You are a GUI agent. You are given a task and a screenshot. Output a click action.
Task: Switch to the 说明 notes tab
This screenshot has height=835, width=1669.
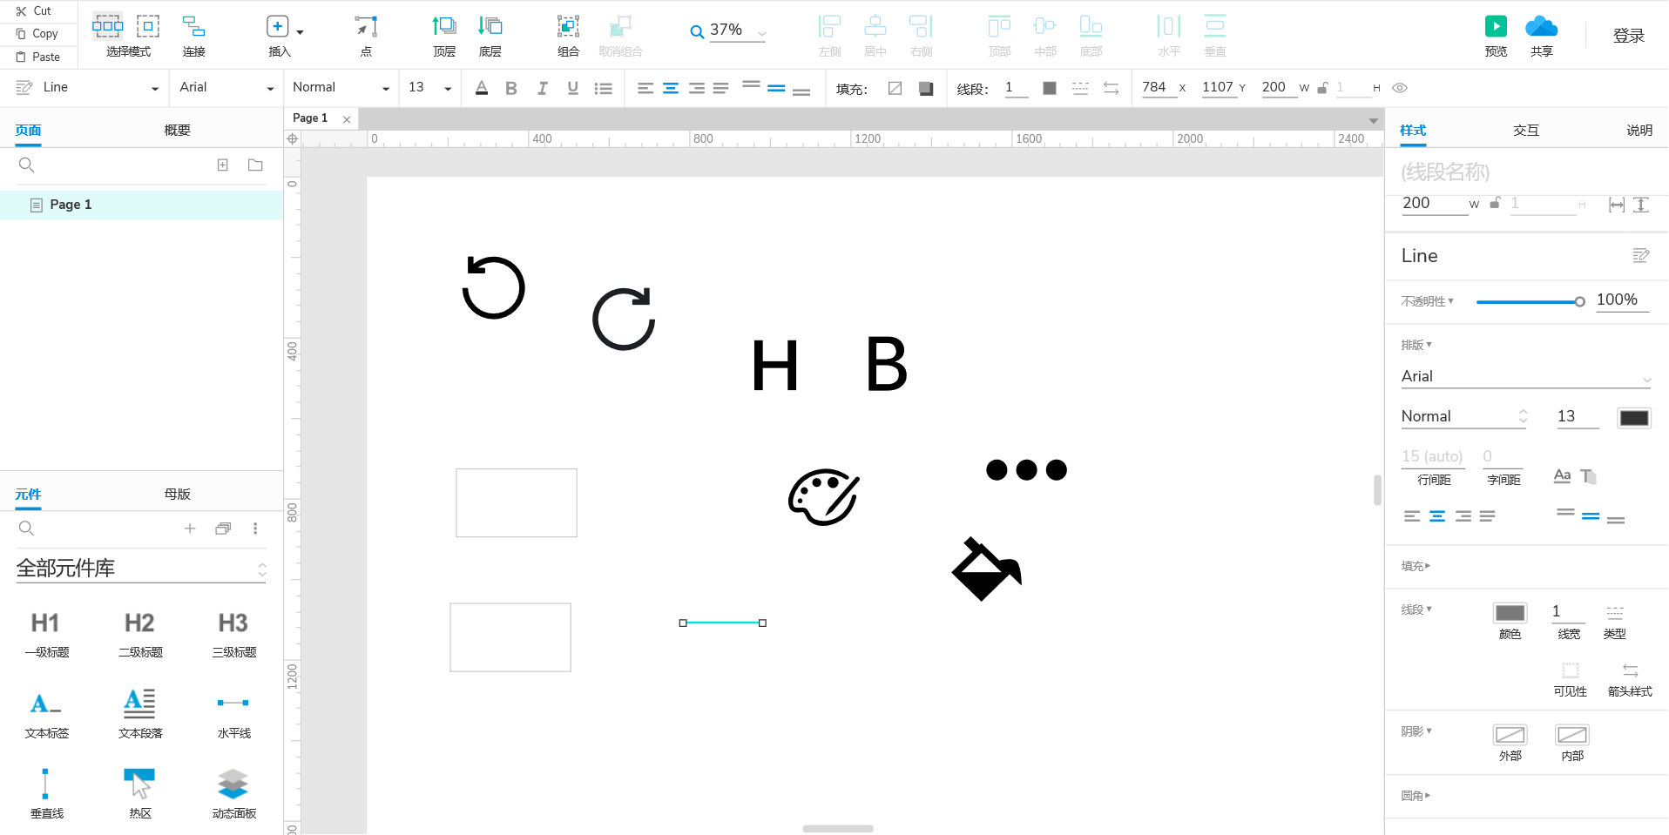point(1639,130)
